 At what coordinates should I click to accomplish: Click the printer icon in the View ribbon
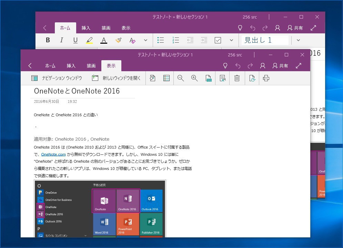(266, 78)
